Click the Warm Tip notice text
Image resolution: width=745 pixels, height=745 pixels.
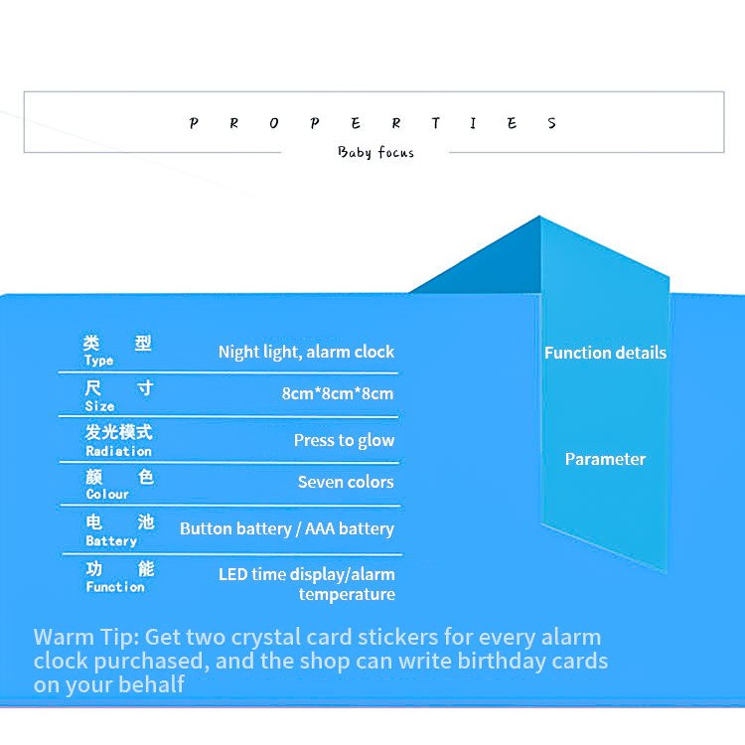[320, 661]
